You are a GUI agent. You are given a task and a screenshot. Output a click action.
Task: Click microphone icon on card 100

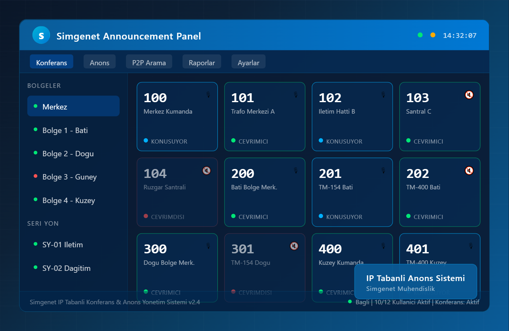pyautogui.click(x=208, y=95)
